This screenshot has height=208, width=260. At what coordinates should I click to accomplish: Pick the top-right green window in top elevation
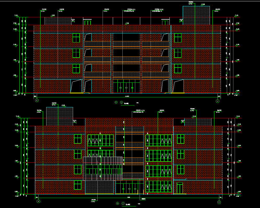click(x=178, y=38)
